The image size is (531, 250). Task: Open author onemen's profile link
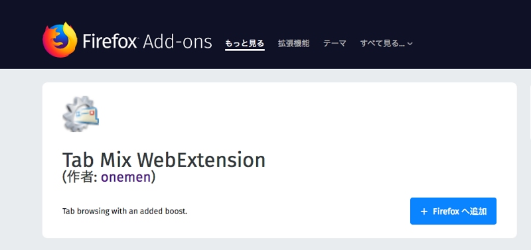pyautogui.click(x=125, y=177)
